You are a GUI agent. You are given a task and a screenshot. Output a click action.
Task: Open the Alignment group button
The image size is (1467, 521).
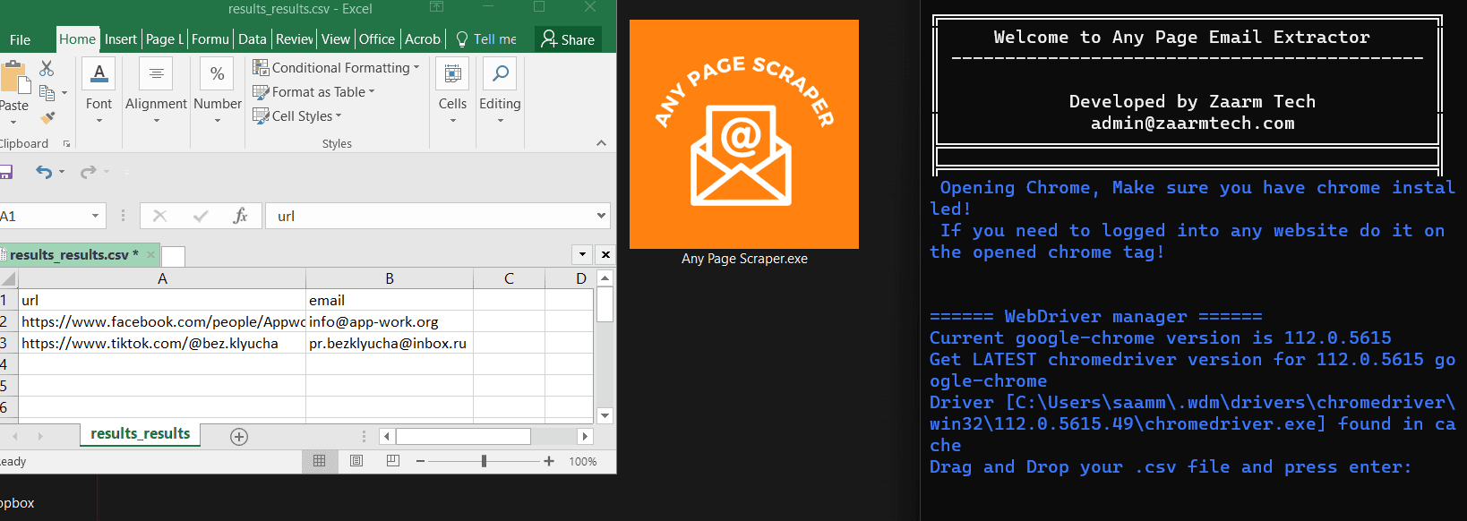point(156,73)
